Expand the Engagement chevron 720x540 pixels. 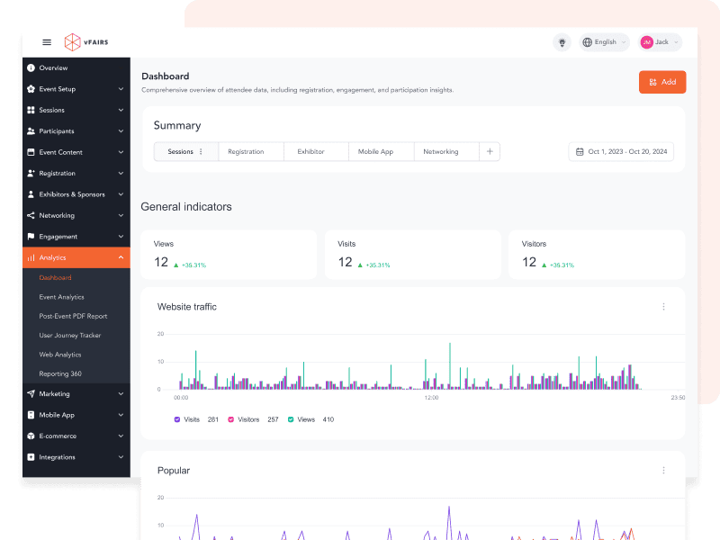(x=121, y=237)
